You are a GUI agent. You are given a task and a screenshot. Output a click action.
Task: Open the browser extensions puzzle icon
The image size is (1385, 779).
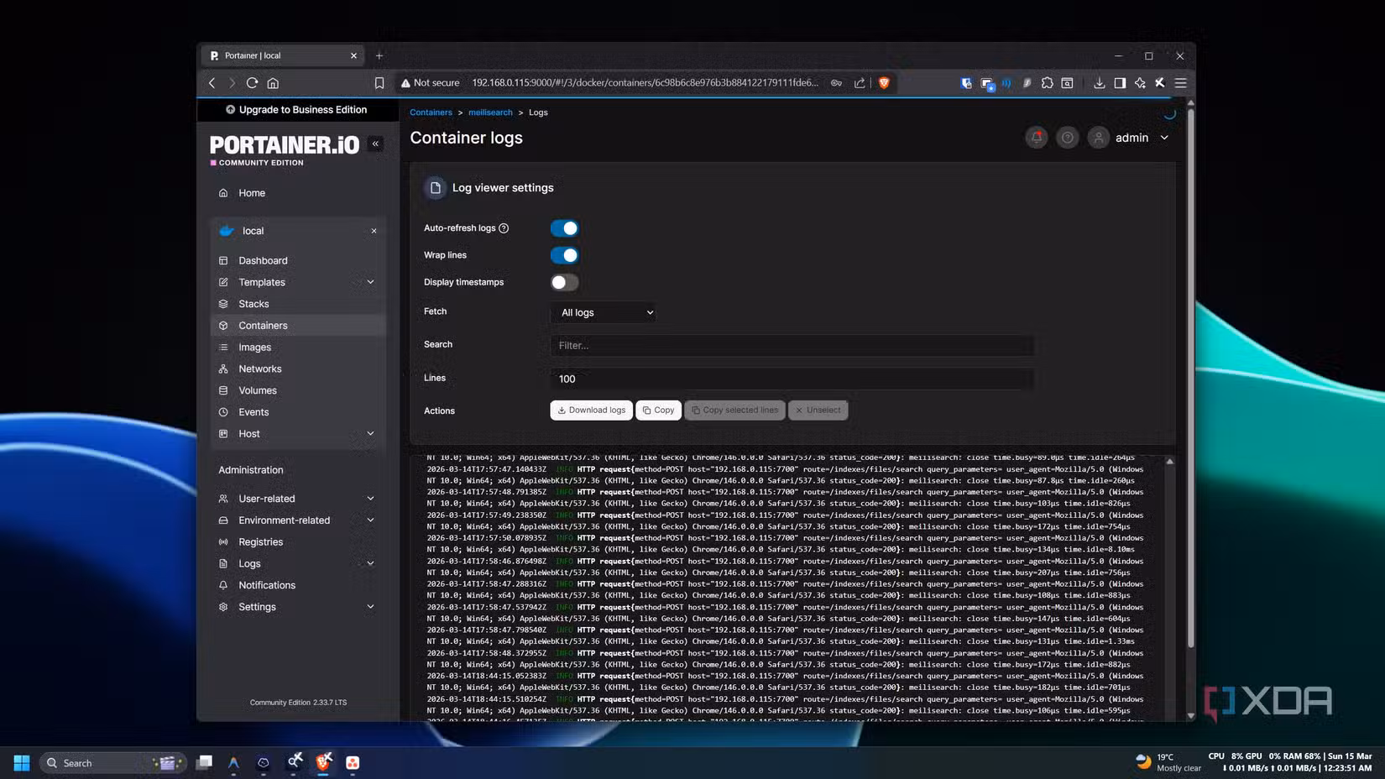(1047, 82)
